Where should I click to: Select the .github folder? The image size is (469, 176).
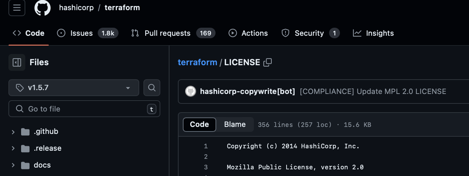[x=46, y=131]
